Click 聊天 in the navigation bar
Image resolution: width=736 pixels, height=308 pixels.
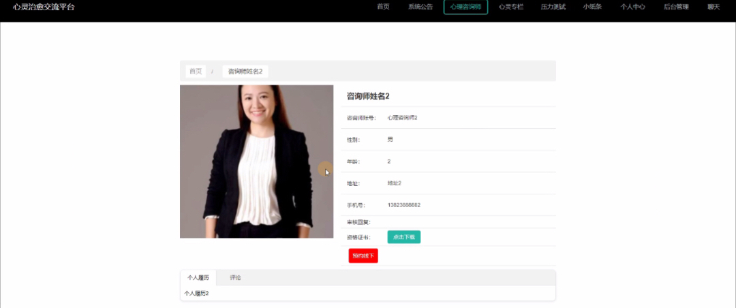714,7
